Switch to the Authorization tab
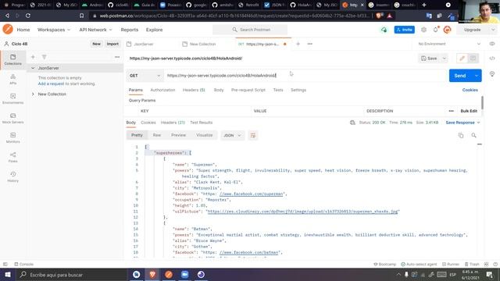Image resolution: width=500 pixels, height=281 pixels. [162, 91]
